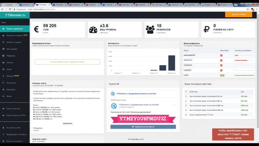Click the browser reload button
The image size is (259, 146).
click(10, 9)
